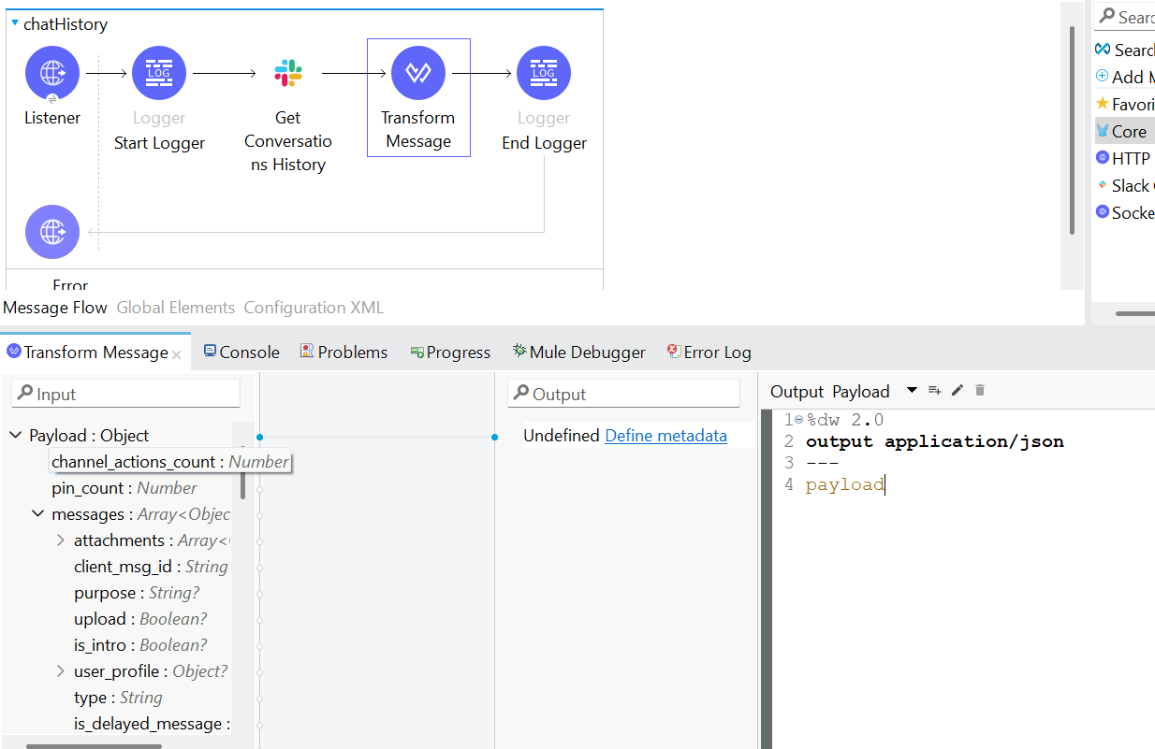Collapse the chatHistory flow
The height and width of the screenshot is (749, 1155).
15,22
